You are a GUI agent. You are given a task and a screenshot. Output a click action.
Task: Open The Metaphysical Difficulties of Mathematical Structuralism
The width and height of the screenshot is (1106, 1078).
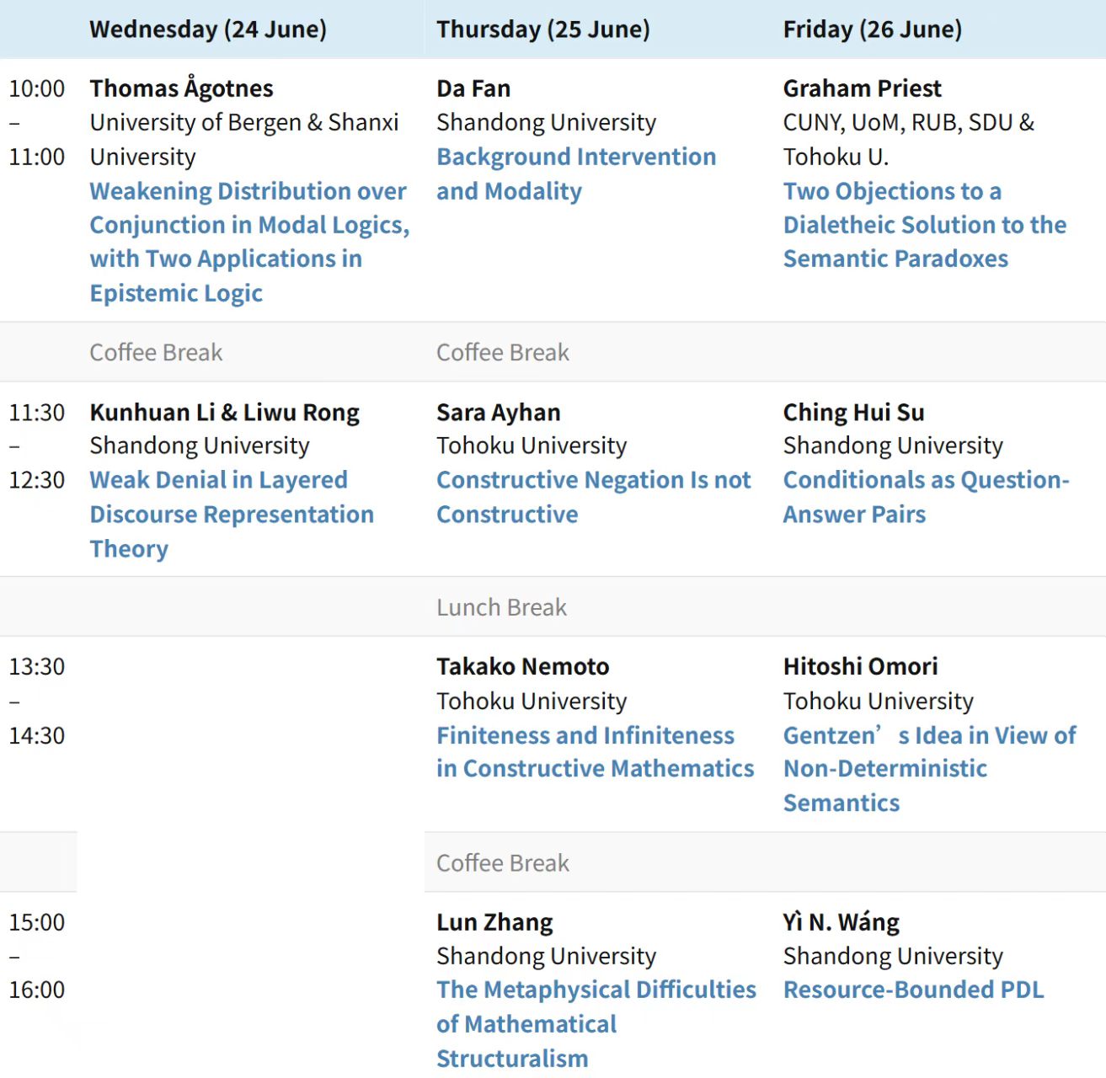point(596,1024)
